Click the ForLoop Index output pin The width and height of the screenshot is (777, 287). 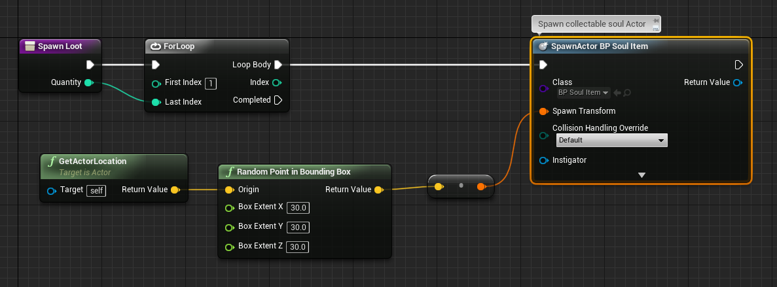276,82
